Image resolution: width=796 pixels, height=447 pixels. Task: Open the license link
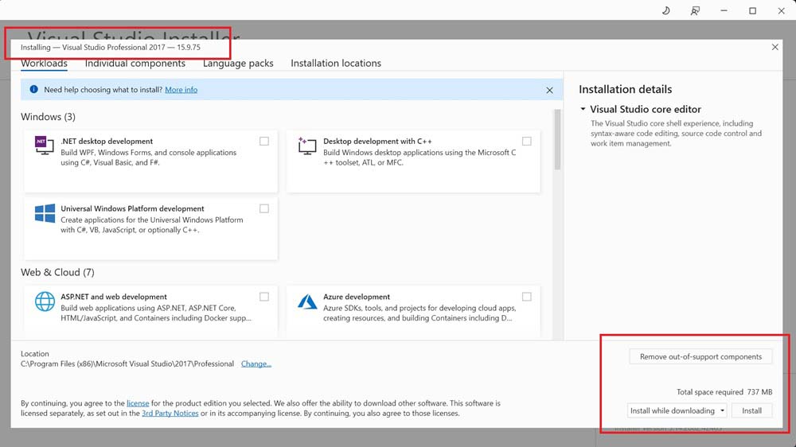(x=138, y=403)
